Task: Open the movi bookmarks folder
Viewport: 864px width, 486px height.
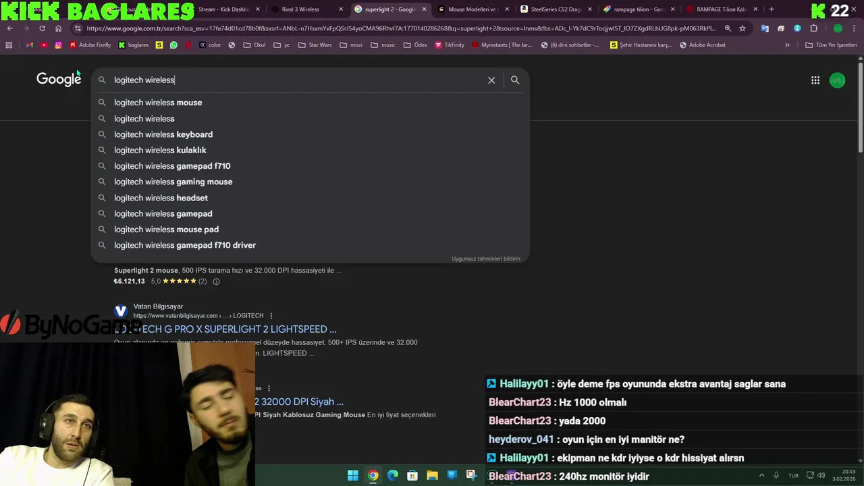Action: (351, 45)
